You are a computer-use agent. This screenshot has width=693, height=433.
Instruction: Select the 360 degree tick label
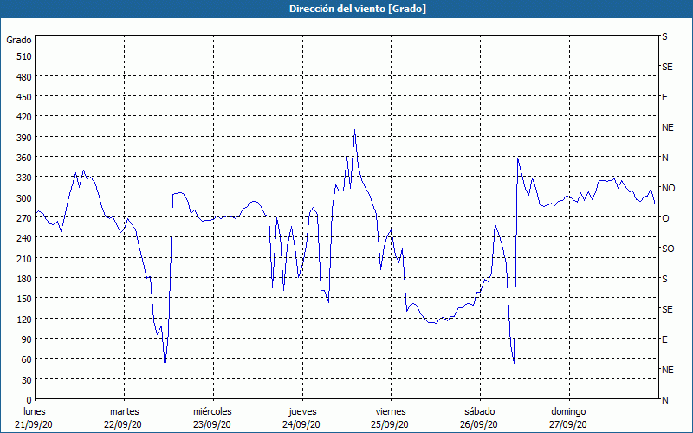[24, 158]
